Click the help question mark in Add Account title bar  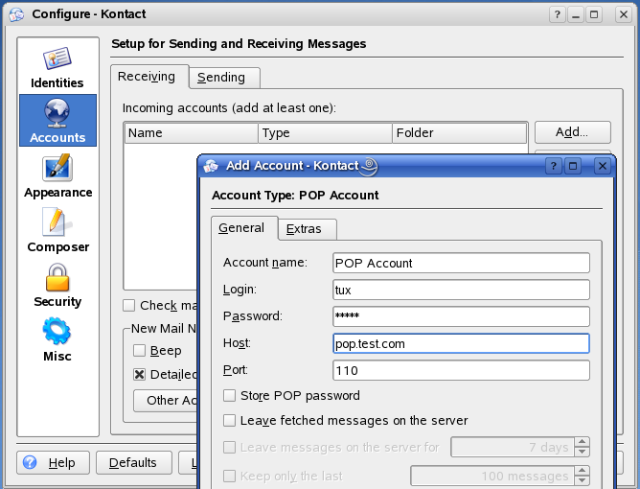[554, 166]
